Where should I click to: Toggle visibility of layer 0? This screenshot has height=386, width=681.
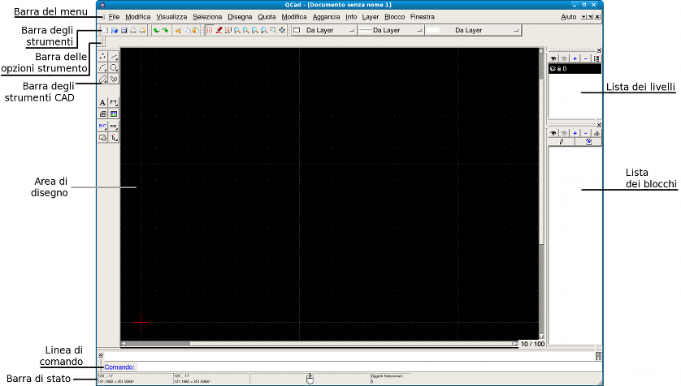[x=553, y=69]
